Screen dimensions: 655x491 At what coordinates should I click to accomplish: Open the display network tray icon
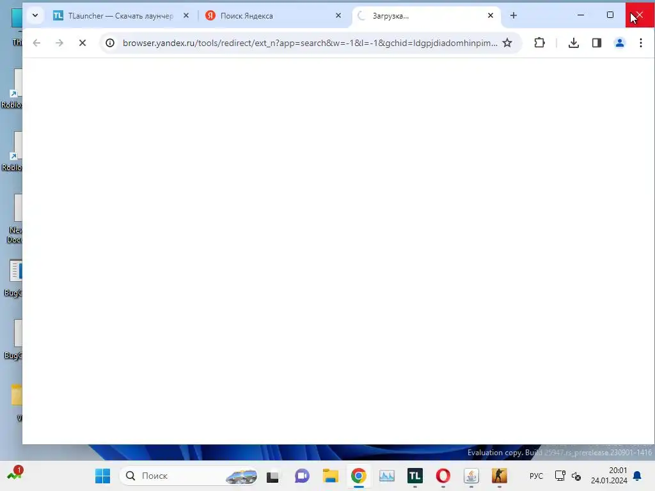[x=560, y=476]
